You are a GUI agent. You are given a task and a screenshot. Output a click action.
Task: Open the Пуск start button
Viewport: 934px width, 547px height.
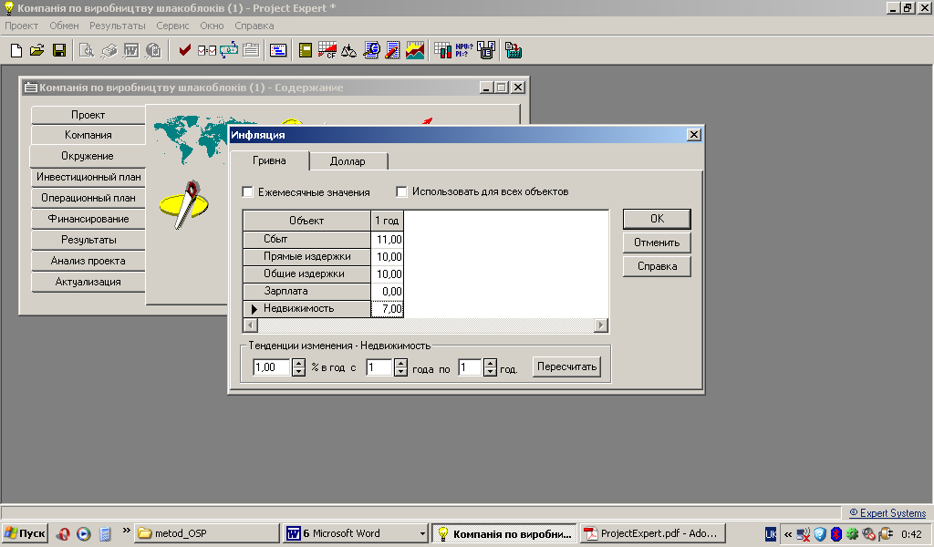[x=25, y=533]
